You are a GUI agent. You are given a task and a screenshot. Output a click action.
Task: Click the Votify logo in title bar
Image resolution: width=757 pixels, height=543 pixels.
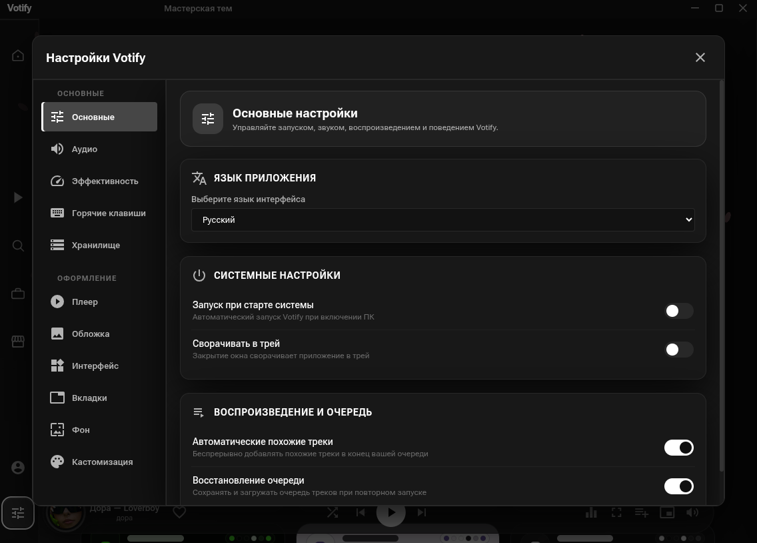(x=19, y=8)
